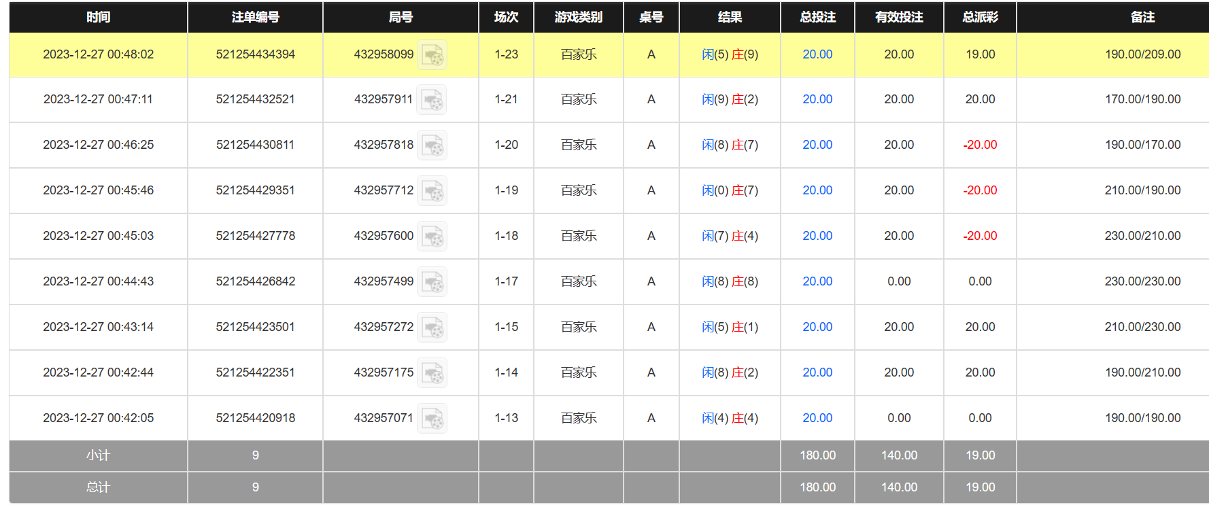Click result 闲(9) 庄(2) in row 1-21

[730, 99]
